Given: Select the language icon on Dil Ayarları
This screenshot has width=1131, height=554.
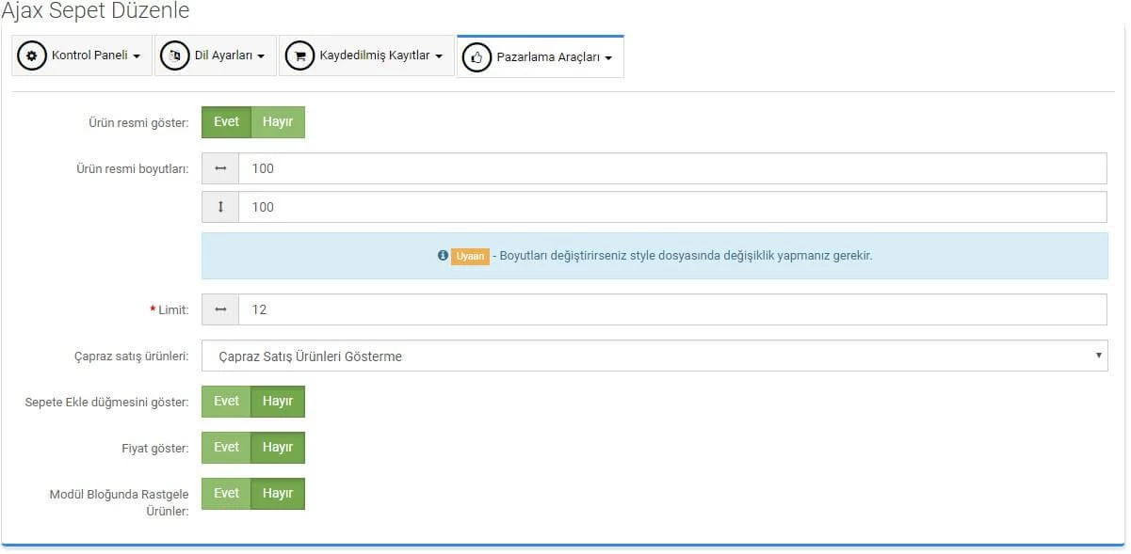Looking at the screenshot, I should coord(174,55).
